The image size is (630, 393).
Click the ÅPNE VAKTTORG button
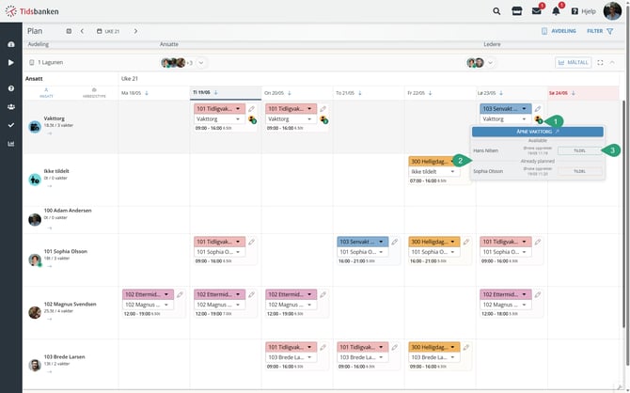538,132
